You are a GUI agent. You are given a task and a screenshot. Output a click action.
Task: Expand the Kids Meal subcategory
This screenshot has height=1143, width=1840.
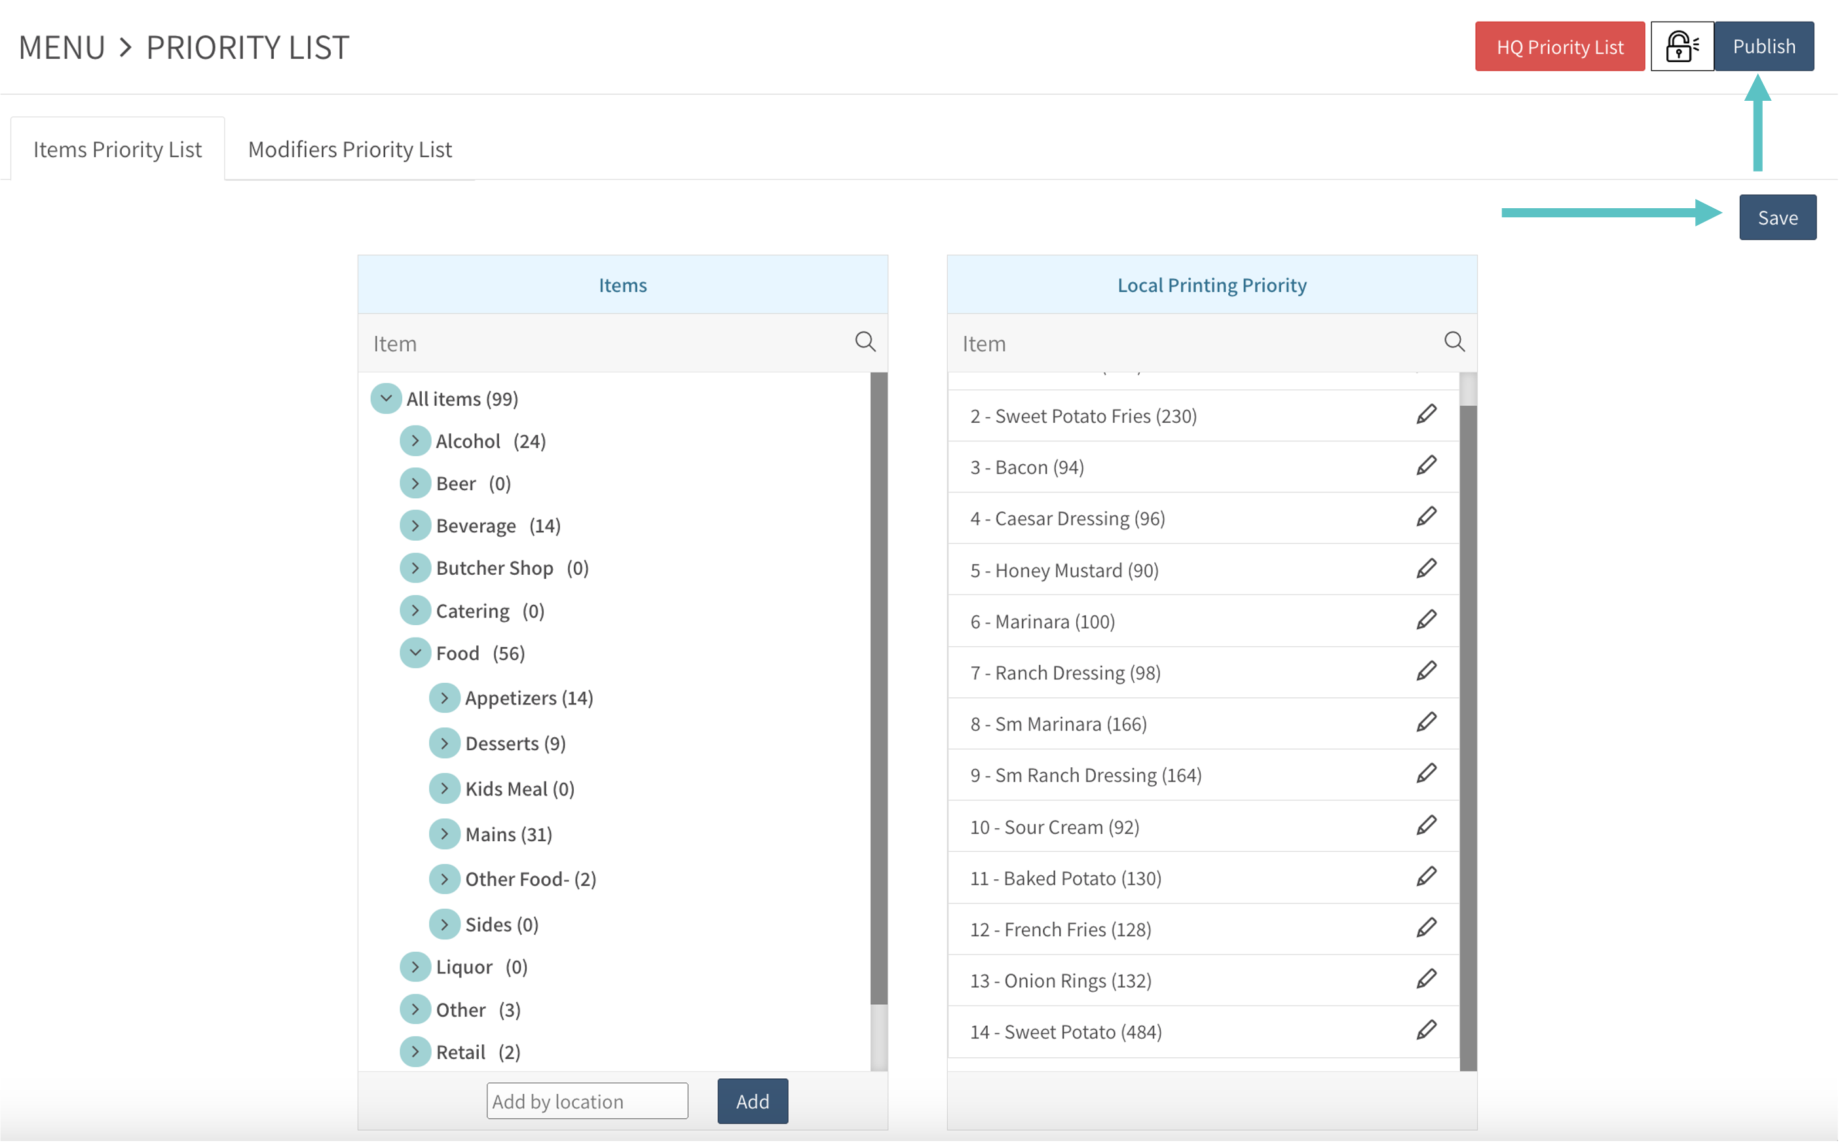(x=445, y=788)
